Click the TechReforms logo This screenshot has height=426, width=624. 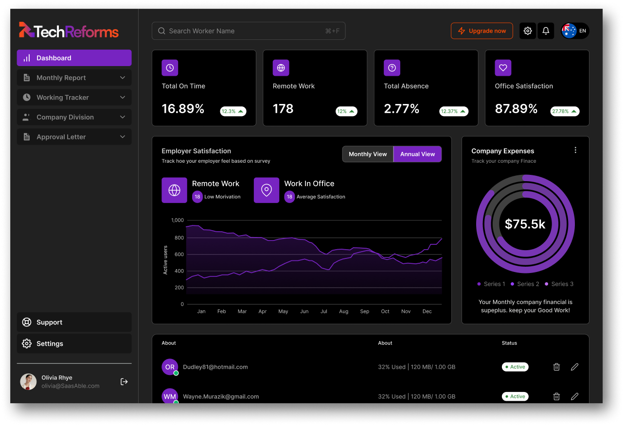[x=69, y=31]
